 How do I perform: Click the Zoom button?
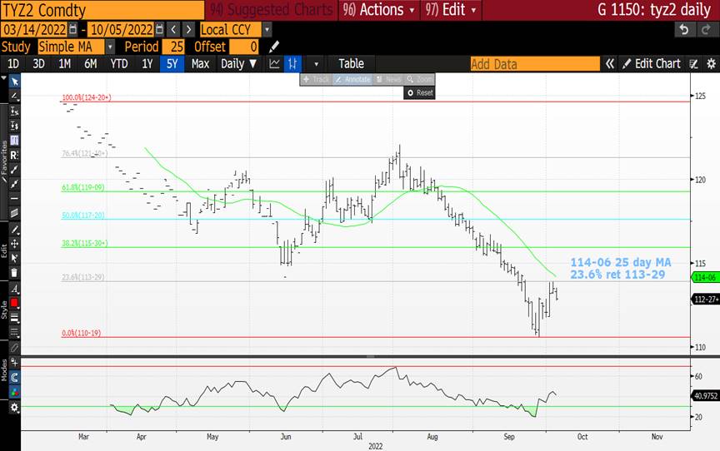coord(420,79)
